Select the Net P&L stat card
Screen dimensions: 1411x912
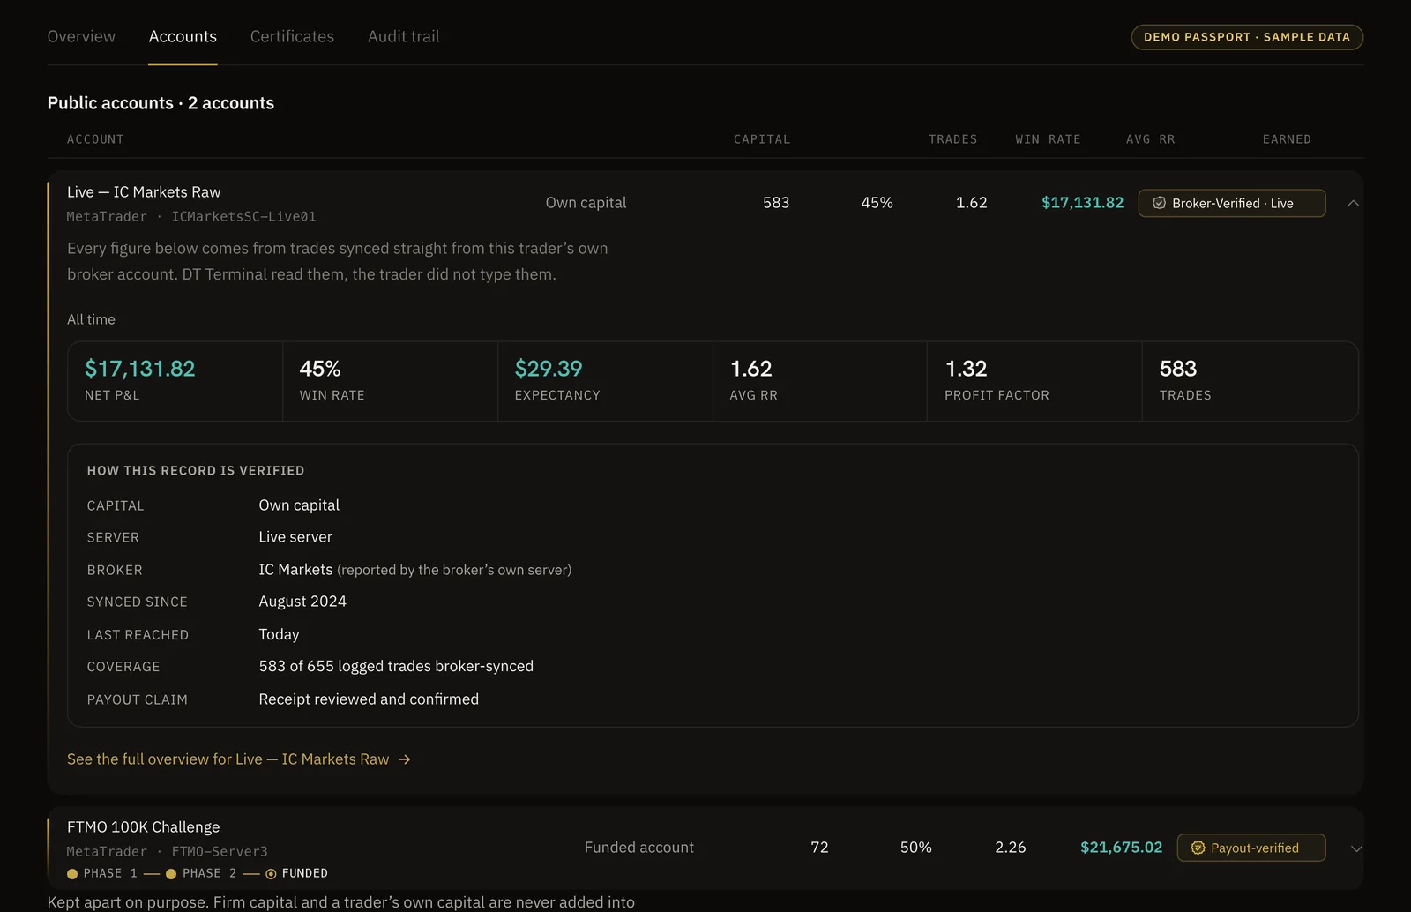pyautogui.click(x=175, y=381)
